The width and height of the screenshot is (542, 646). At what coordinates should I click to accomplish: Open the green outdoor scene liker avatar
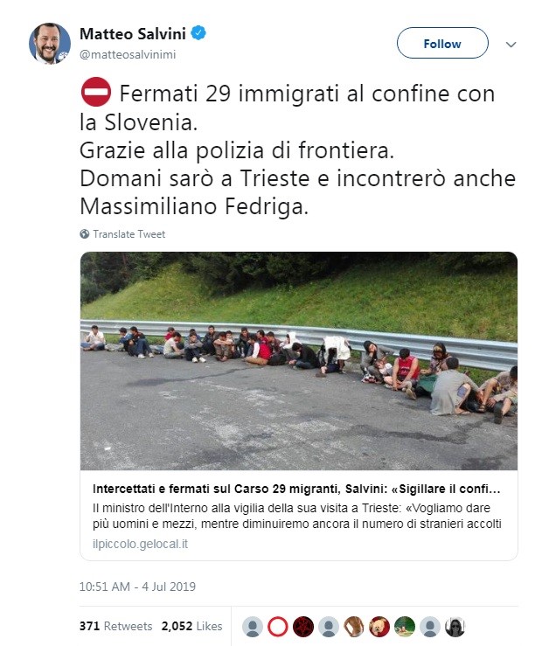coord(405,627)
